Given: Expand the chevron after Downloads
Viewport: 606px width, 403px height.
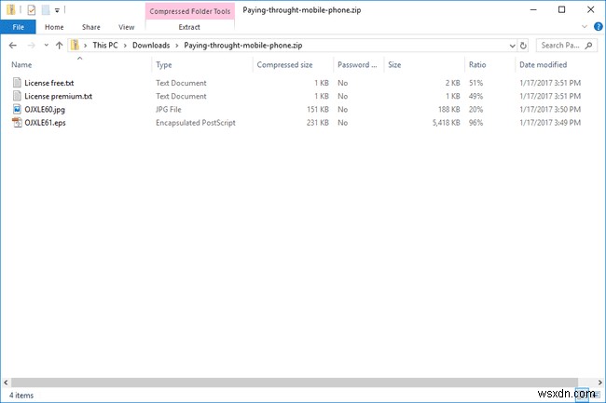Looking at the screenshot, I should 176,46.
